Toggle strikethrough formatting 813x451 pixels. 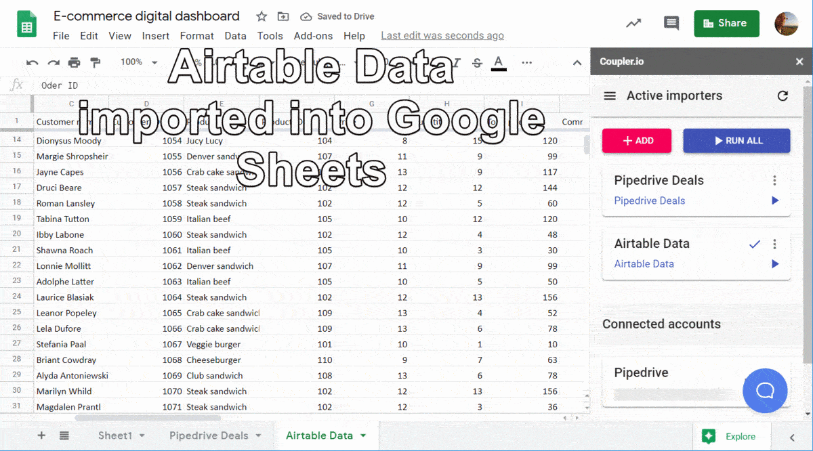477,62
